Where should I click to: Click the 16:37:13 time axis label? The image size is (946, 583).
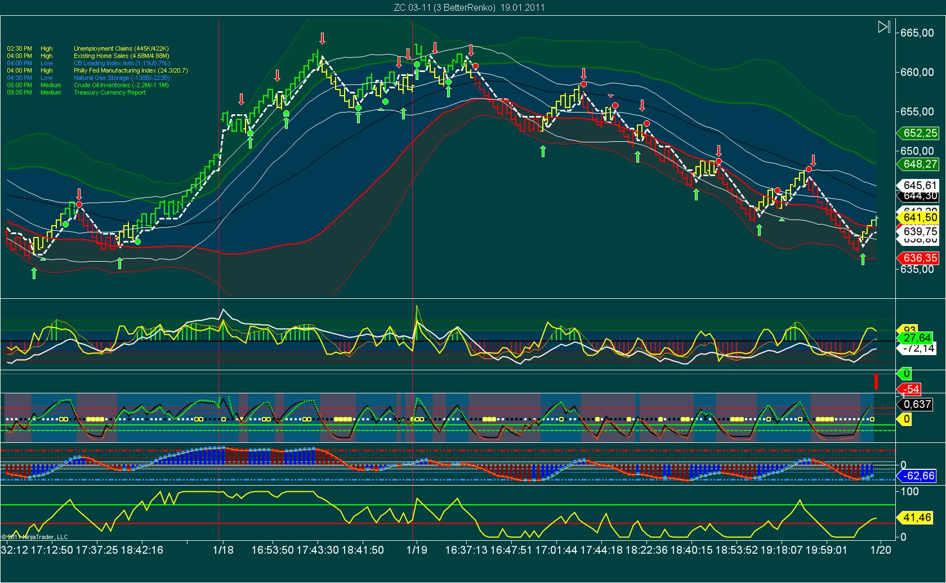(x=466, y=550)
